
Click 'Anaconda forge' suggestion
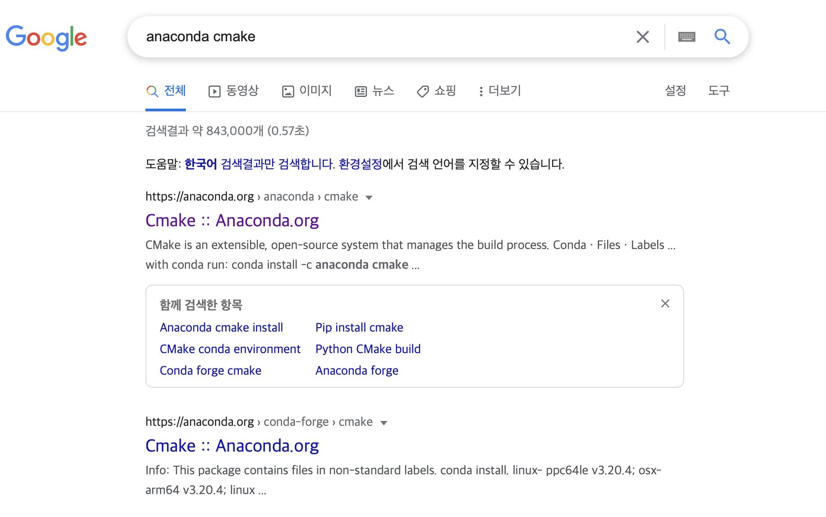357,371
